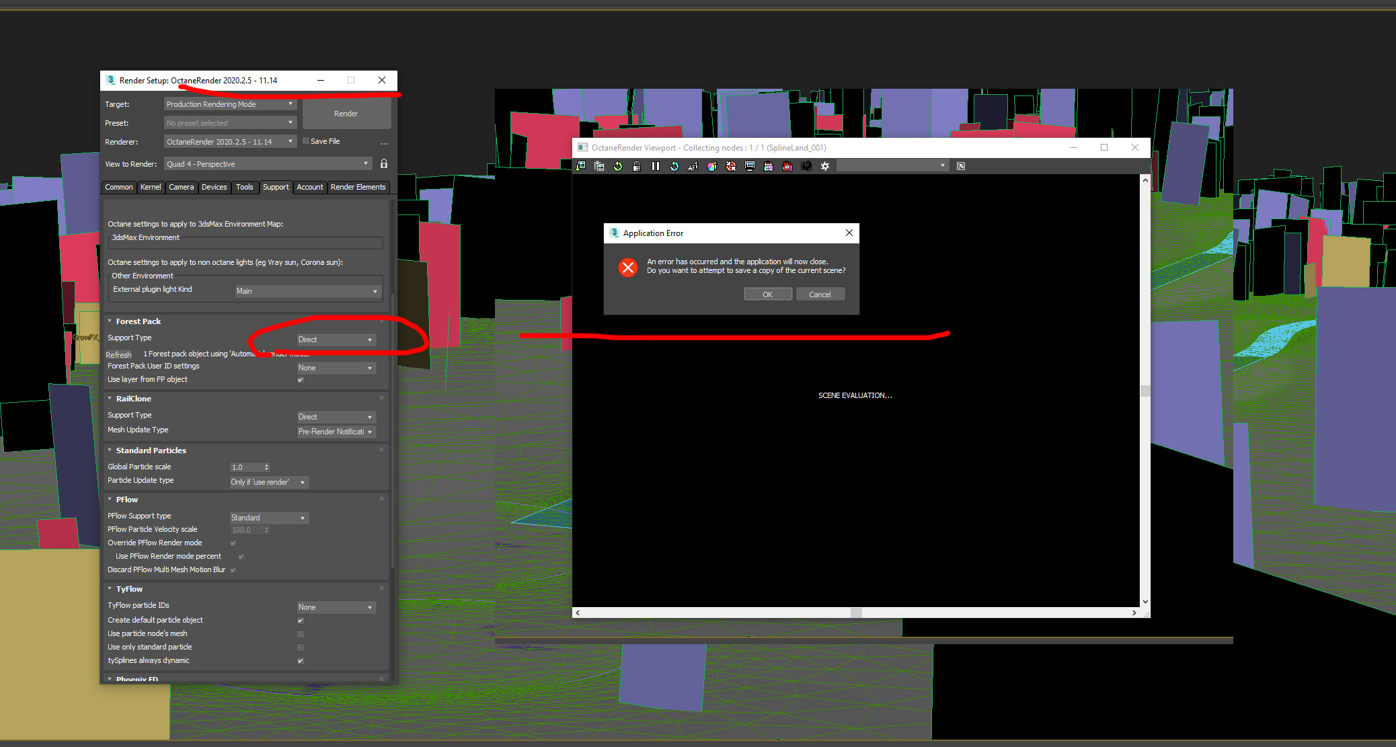Uncheck Use layer from FP object
This screenshot has width=1396, height=747.
point(301,380)
